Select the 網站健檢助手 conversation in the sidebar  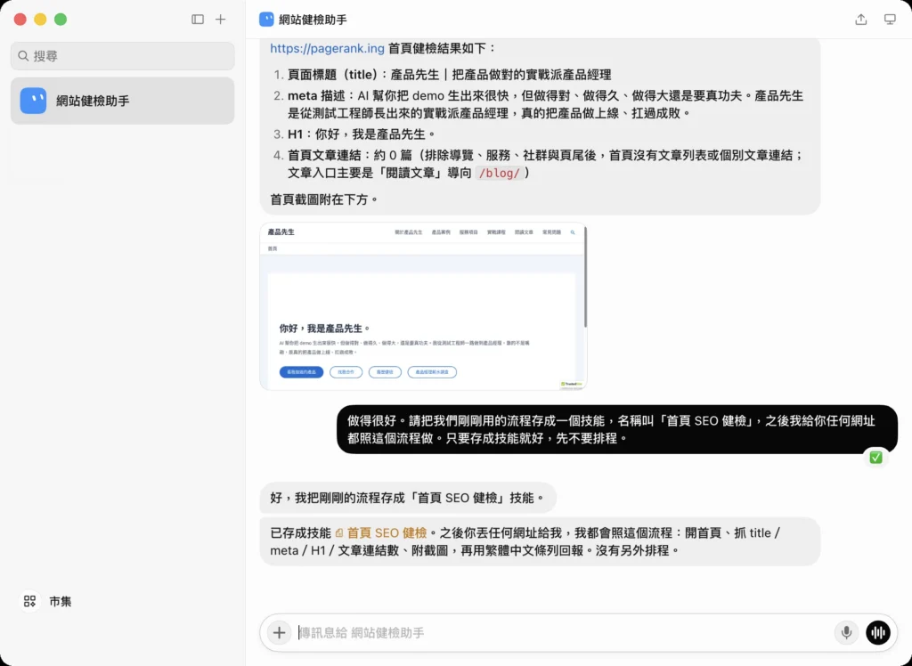pyautogui.click(x=122, y=101)
